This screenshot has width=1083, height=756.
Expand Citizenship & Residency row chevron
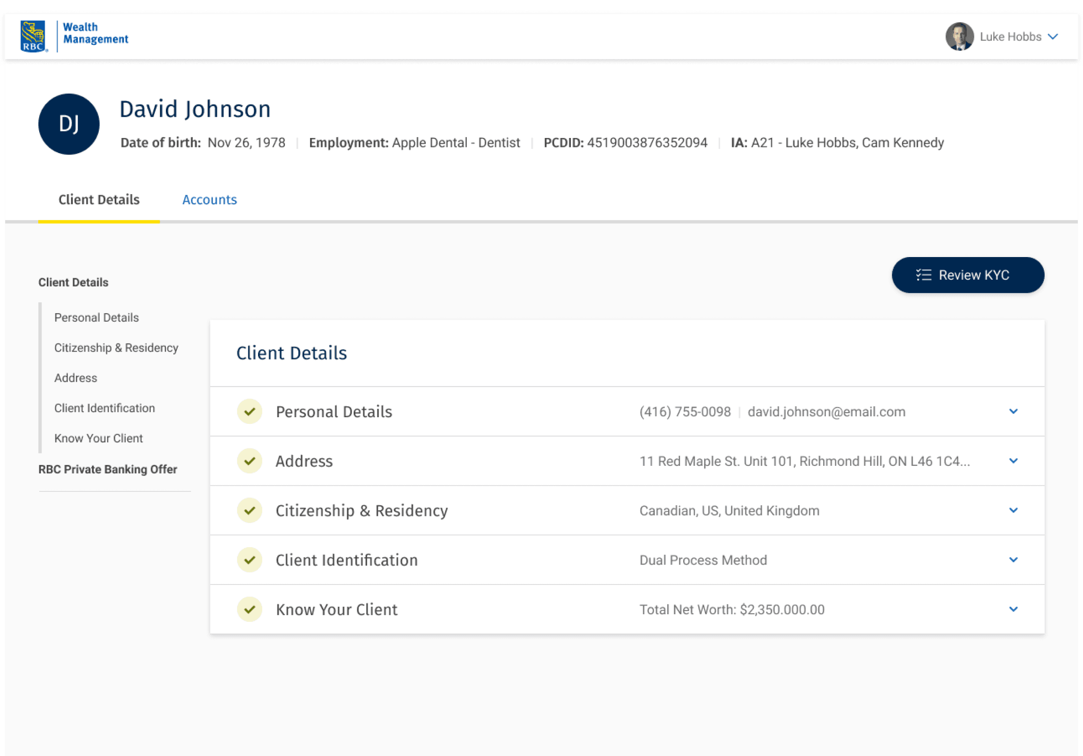pyautogui.click(x=1013, y=510)
